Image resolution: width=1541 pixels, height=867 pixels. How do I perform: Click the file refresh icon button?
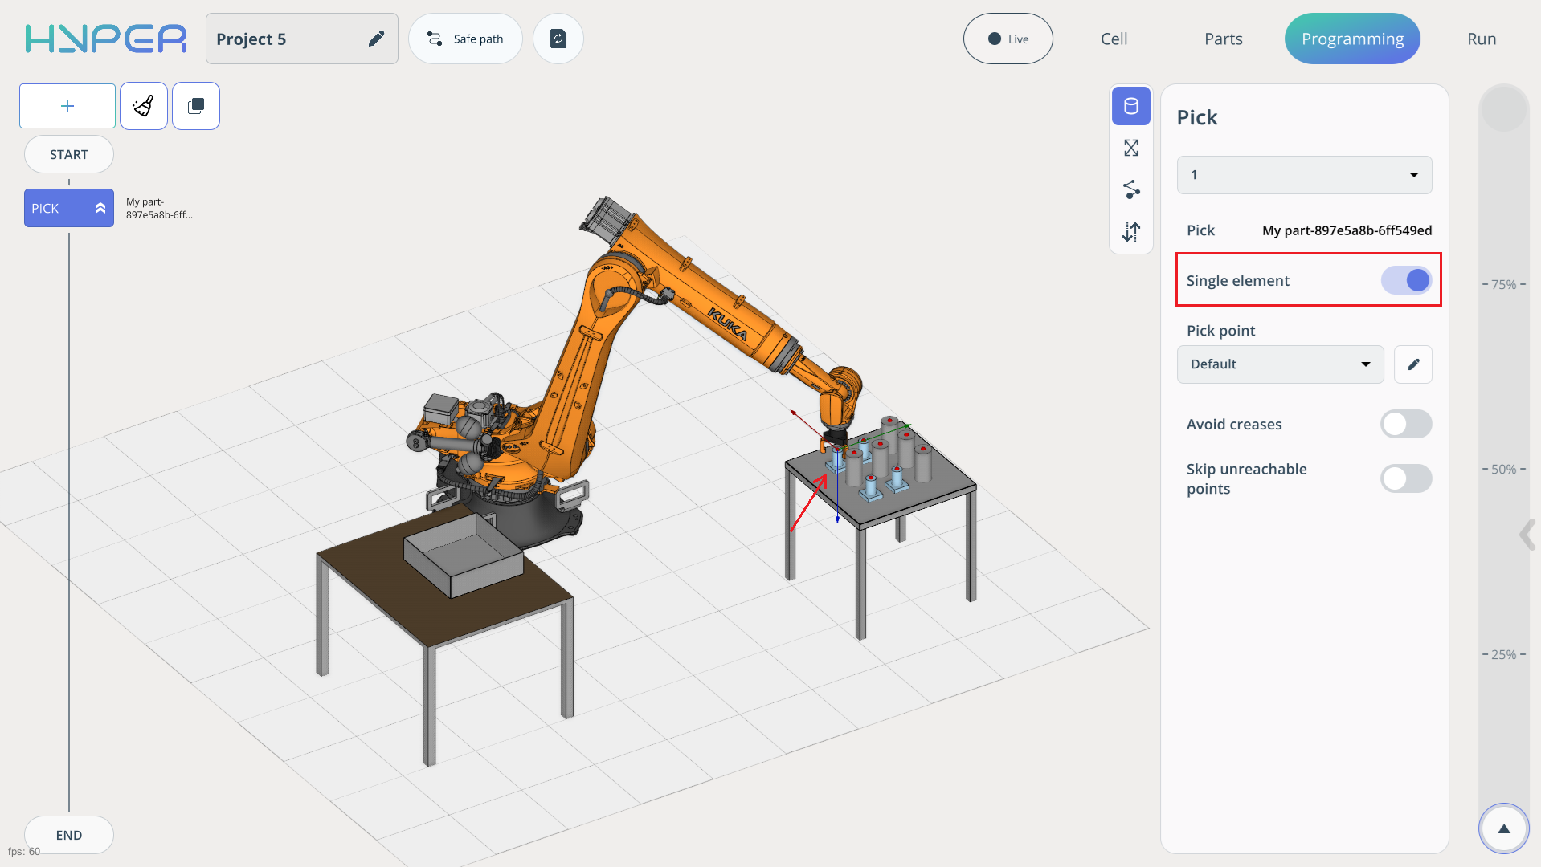[558, 39]
